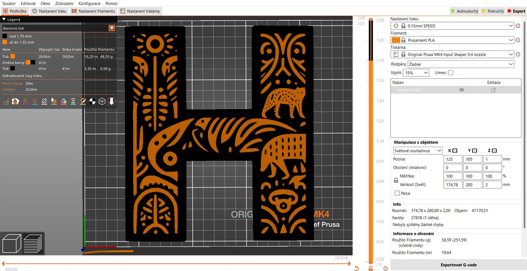
Task: Toggle tool changes icon in legend
Action: [x=54, y=101]
